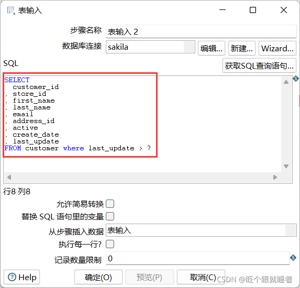300x288 pixels.
Task: Cancel with the 取消(C) button
Action: pyautogui.click(x=201, y=277)
